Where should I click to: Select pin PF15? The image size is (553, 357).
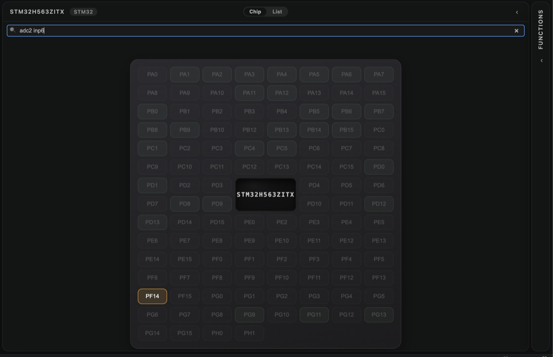tap(185, 296)
